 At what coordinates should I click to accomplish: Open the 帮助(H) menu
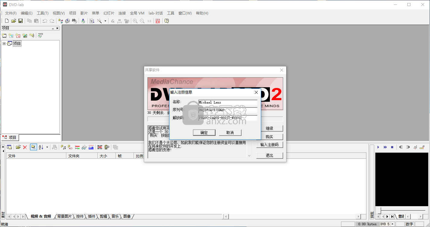[x=202, y=13]
